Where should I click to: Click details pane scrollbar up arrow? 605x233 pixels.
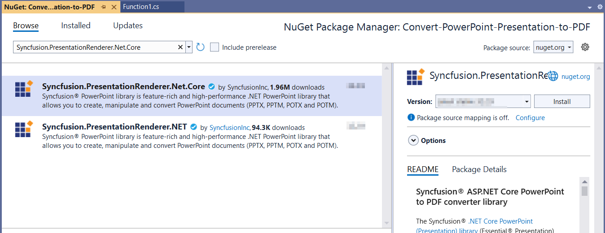coord(598,68)
